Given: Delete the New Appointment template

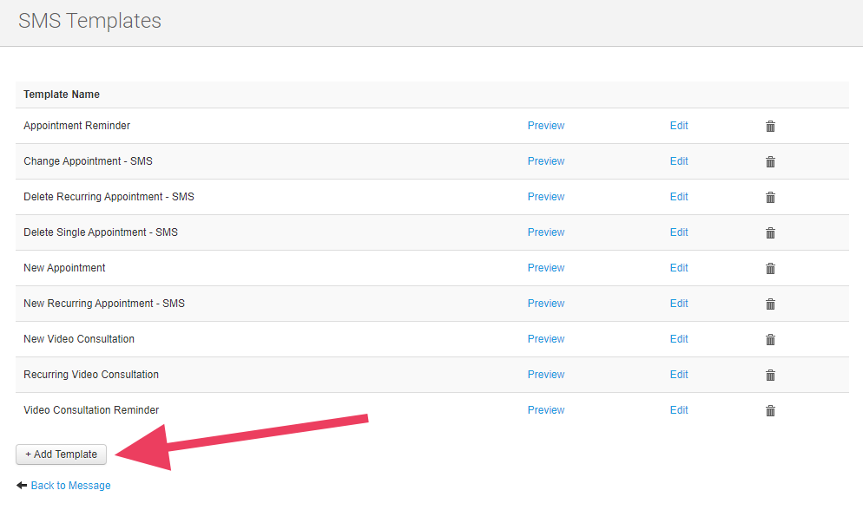Looking at the screenshot, I should (x=770, y=269).
